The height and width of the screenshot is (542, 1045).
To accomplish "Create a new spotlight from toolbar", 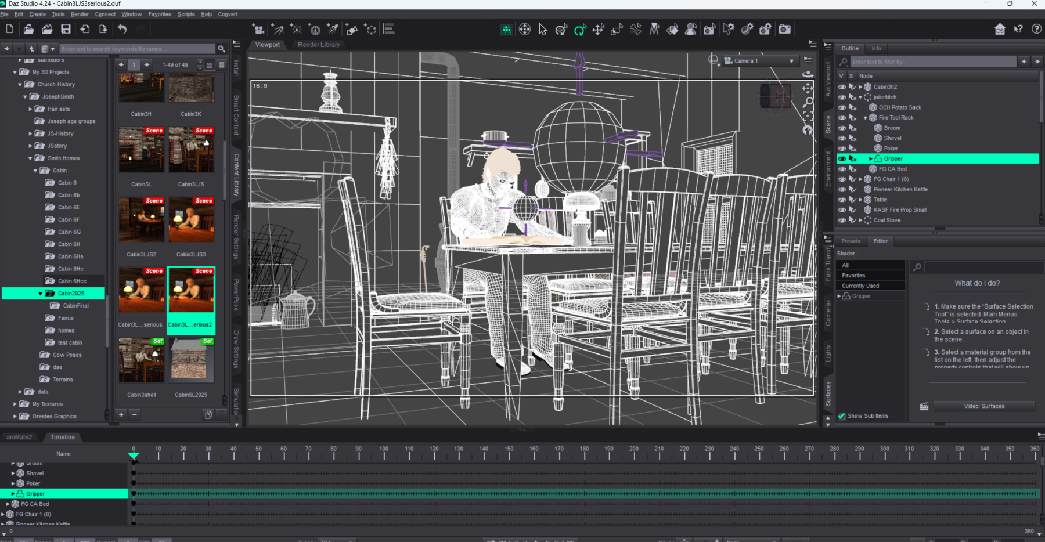I will [x=333, y=29].
